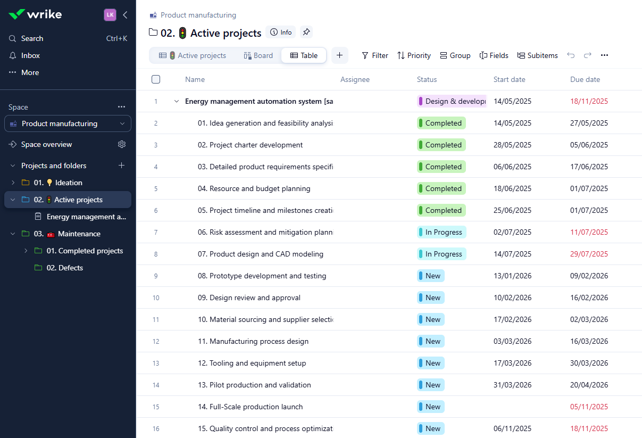Open Space overview settings gear
This screenshot has width=642, height=438.
121,144
